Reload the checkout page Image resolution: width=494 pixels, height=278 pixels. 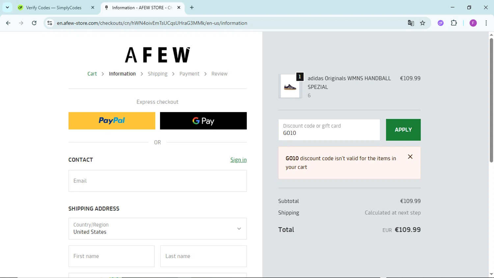pyautogui.click(x=34, y=23)
